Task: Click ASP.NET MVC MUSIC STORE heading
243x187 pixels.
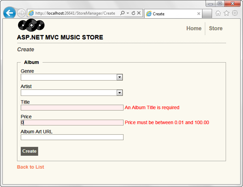Action: (60, 37)
